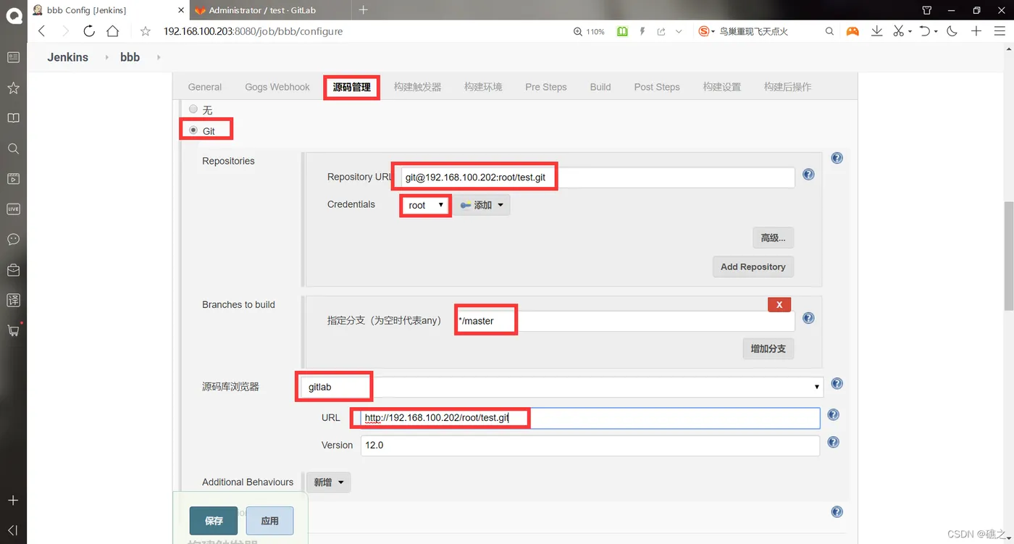Click the 高级... advanced button

coord(774,238)
